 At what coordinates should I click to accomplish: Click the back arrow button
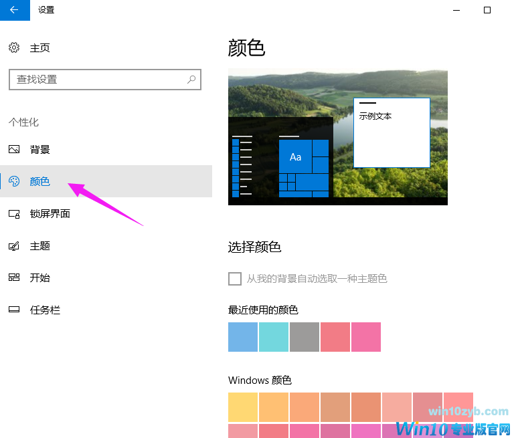click(15, 10)
